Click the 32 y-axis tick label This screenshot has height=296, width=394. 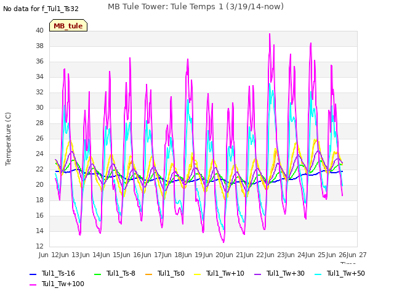point(39,92)
